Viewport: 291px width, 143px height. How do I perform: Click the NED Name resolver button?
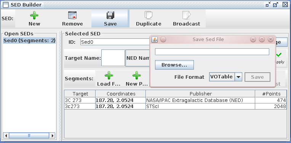point(138,58)
